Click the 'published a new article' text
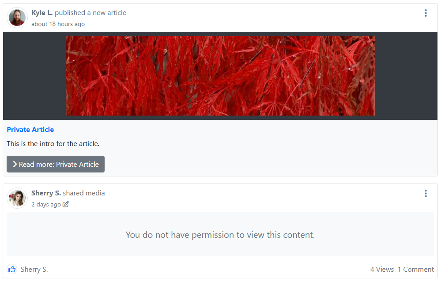Viewport: 441px width, 281px height. coord(90,13)
